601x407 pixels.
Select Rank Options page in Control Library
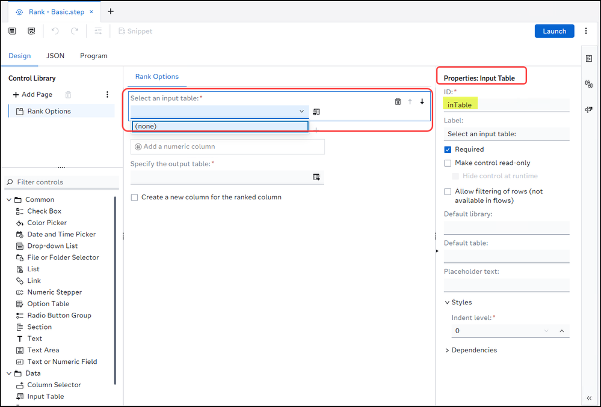61,111
